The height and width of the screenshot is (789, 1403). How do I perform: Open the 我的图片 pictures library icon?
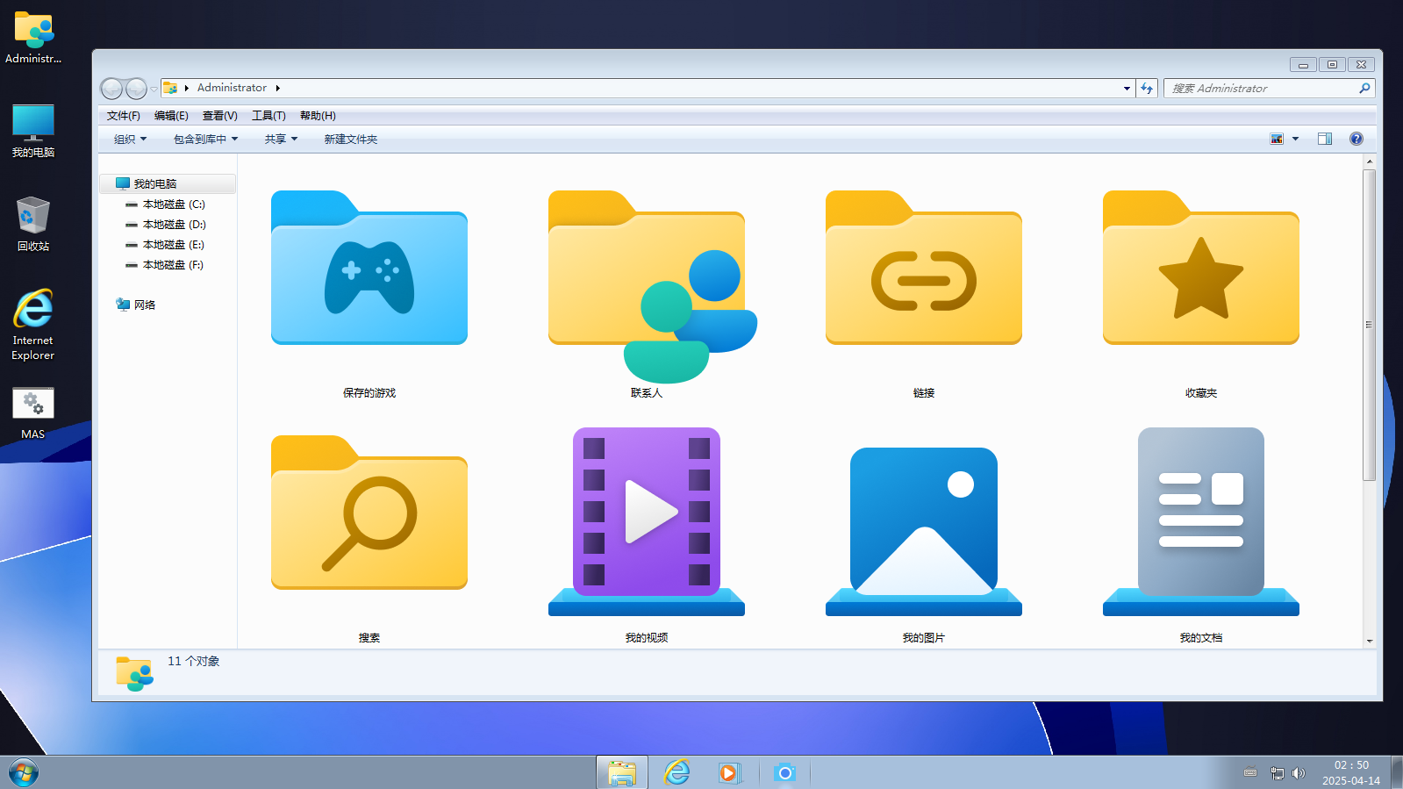point(924,531)
